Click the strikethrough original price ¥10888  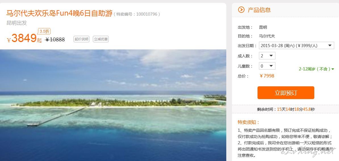(55, 39)
